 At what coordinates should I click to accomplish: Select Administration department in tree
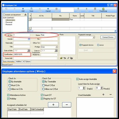[x=10, y=20]
